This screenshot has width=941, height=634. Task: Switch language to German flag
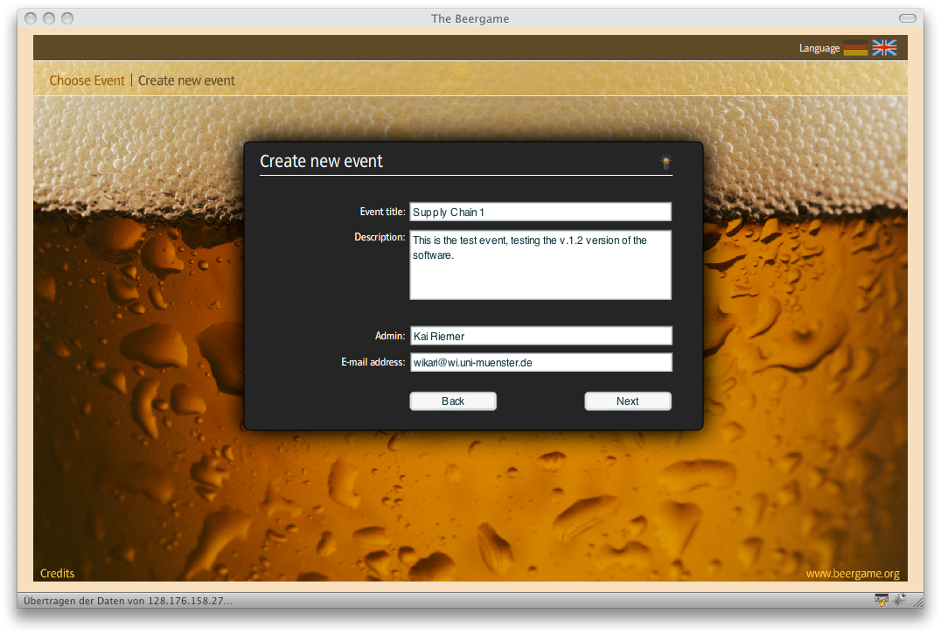click(x=855, y=48)
